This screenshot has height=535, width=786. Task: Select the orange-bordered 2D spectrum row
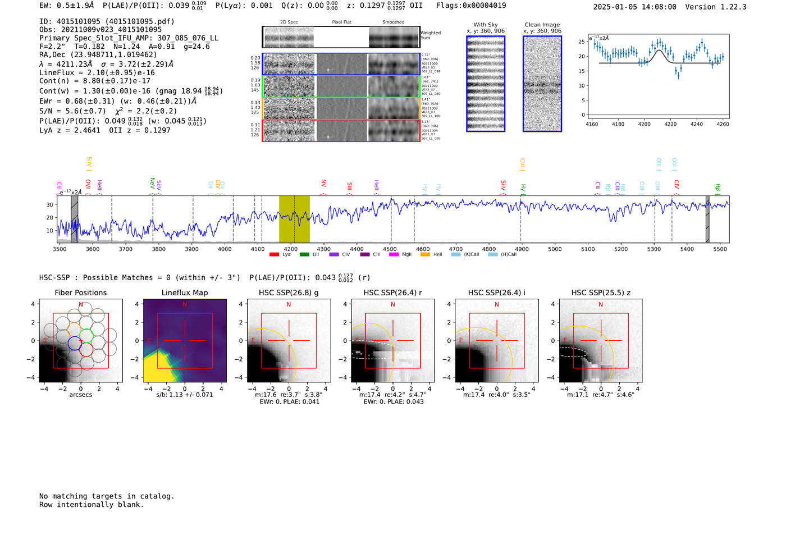pos(341,108)
